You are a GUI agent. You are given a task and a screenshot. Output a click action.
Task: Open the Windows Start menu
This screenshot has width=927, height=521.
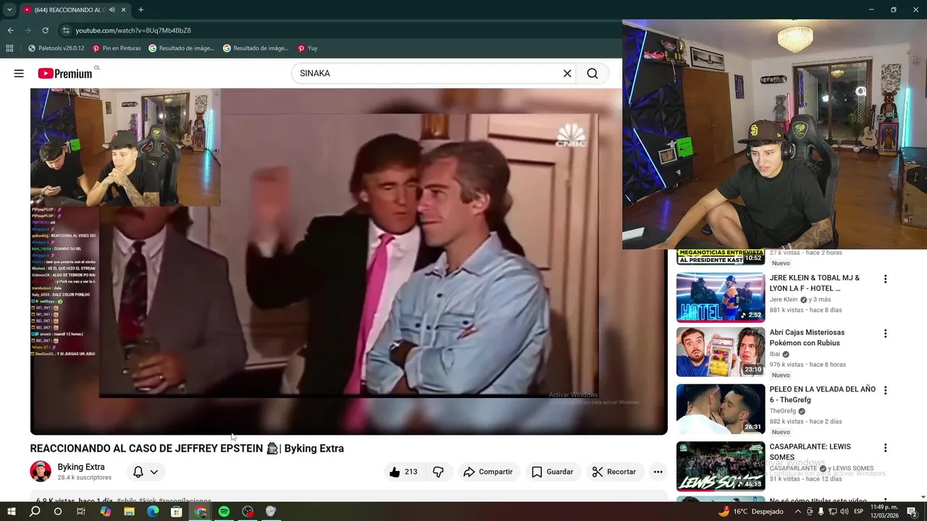click(x=12, y=512)
